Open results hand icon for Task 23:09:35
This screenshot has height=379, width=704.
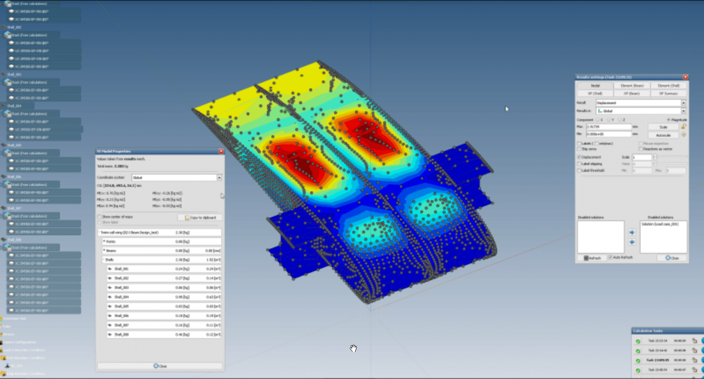(695, 360)
